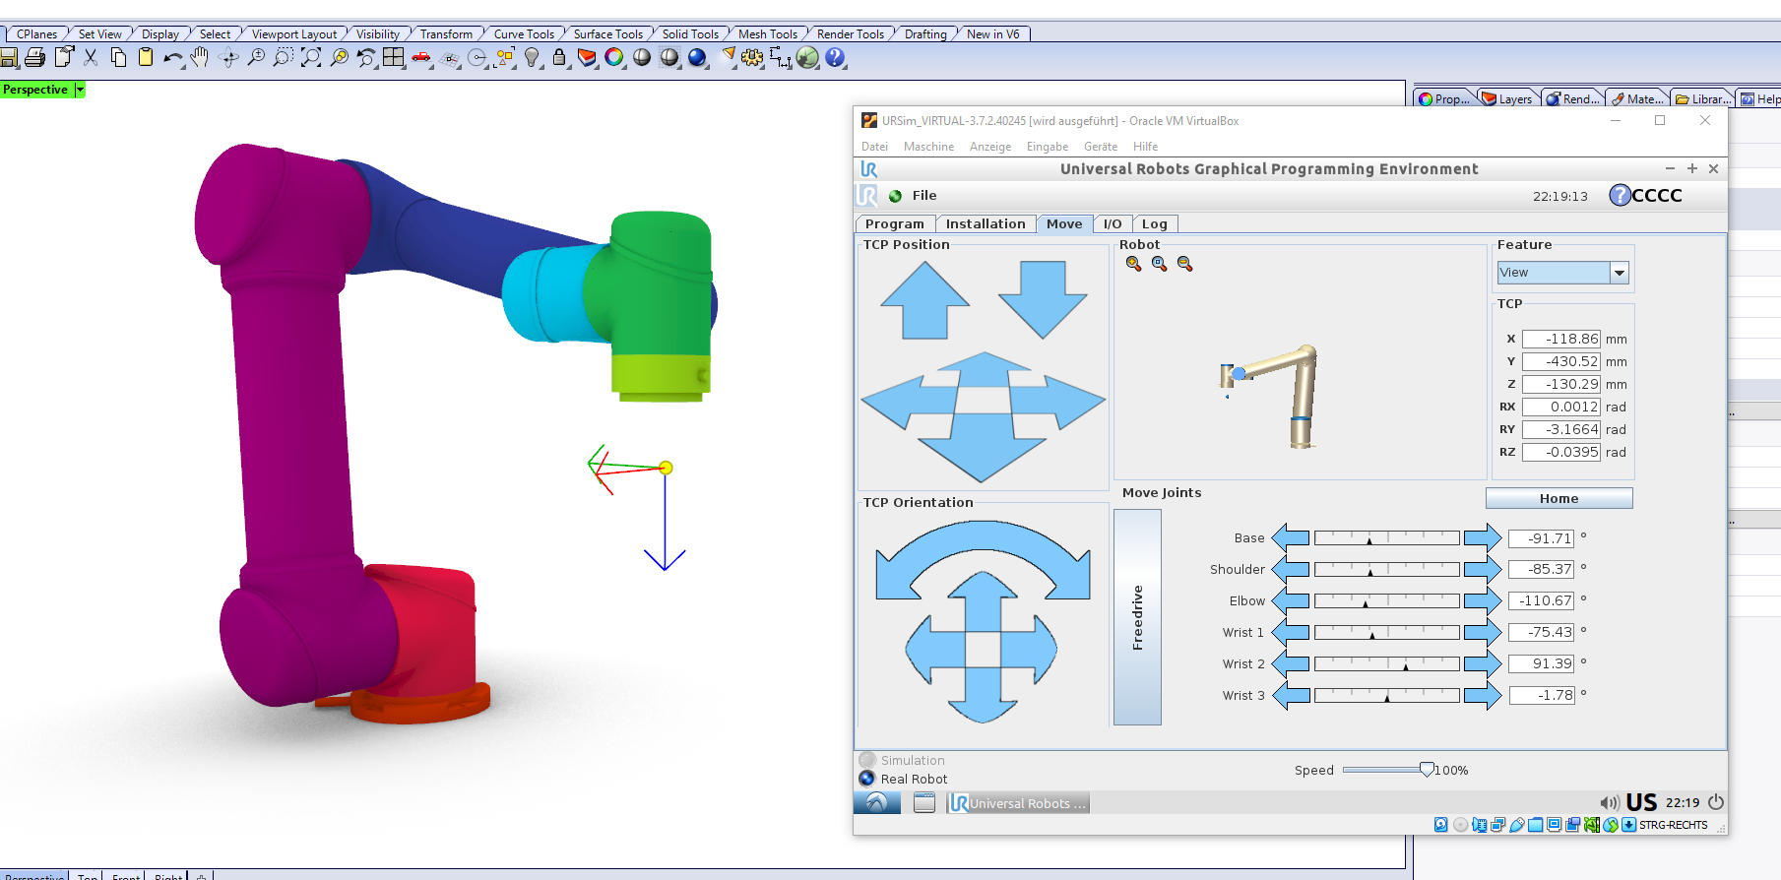Click the Elbow angle value field
The width and height of the screenshot is (1781, 880).
pos(1542,600)
